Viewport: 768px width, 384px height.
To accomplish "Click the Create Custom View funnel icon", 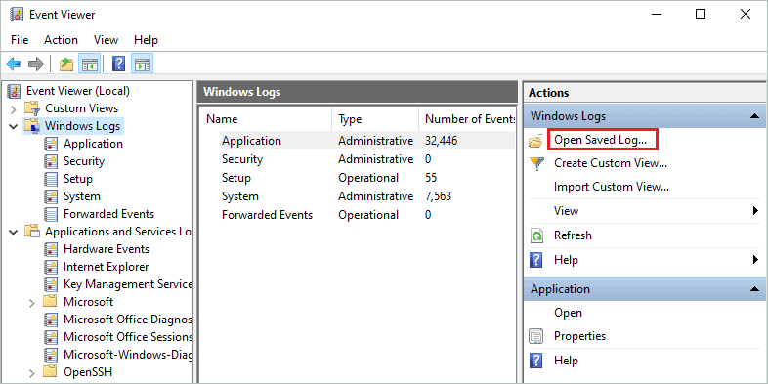I will [x=536, y=163].
